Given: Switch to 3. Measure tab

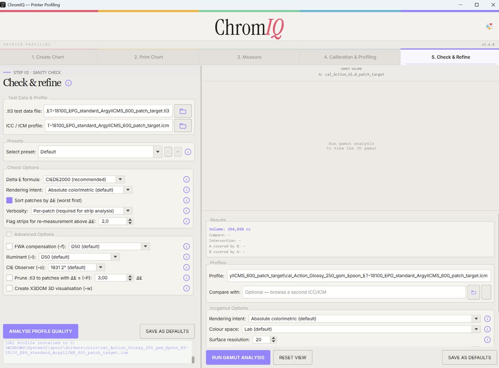Looking at the screenshot, I should point(249,57).
